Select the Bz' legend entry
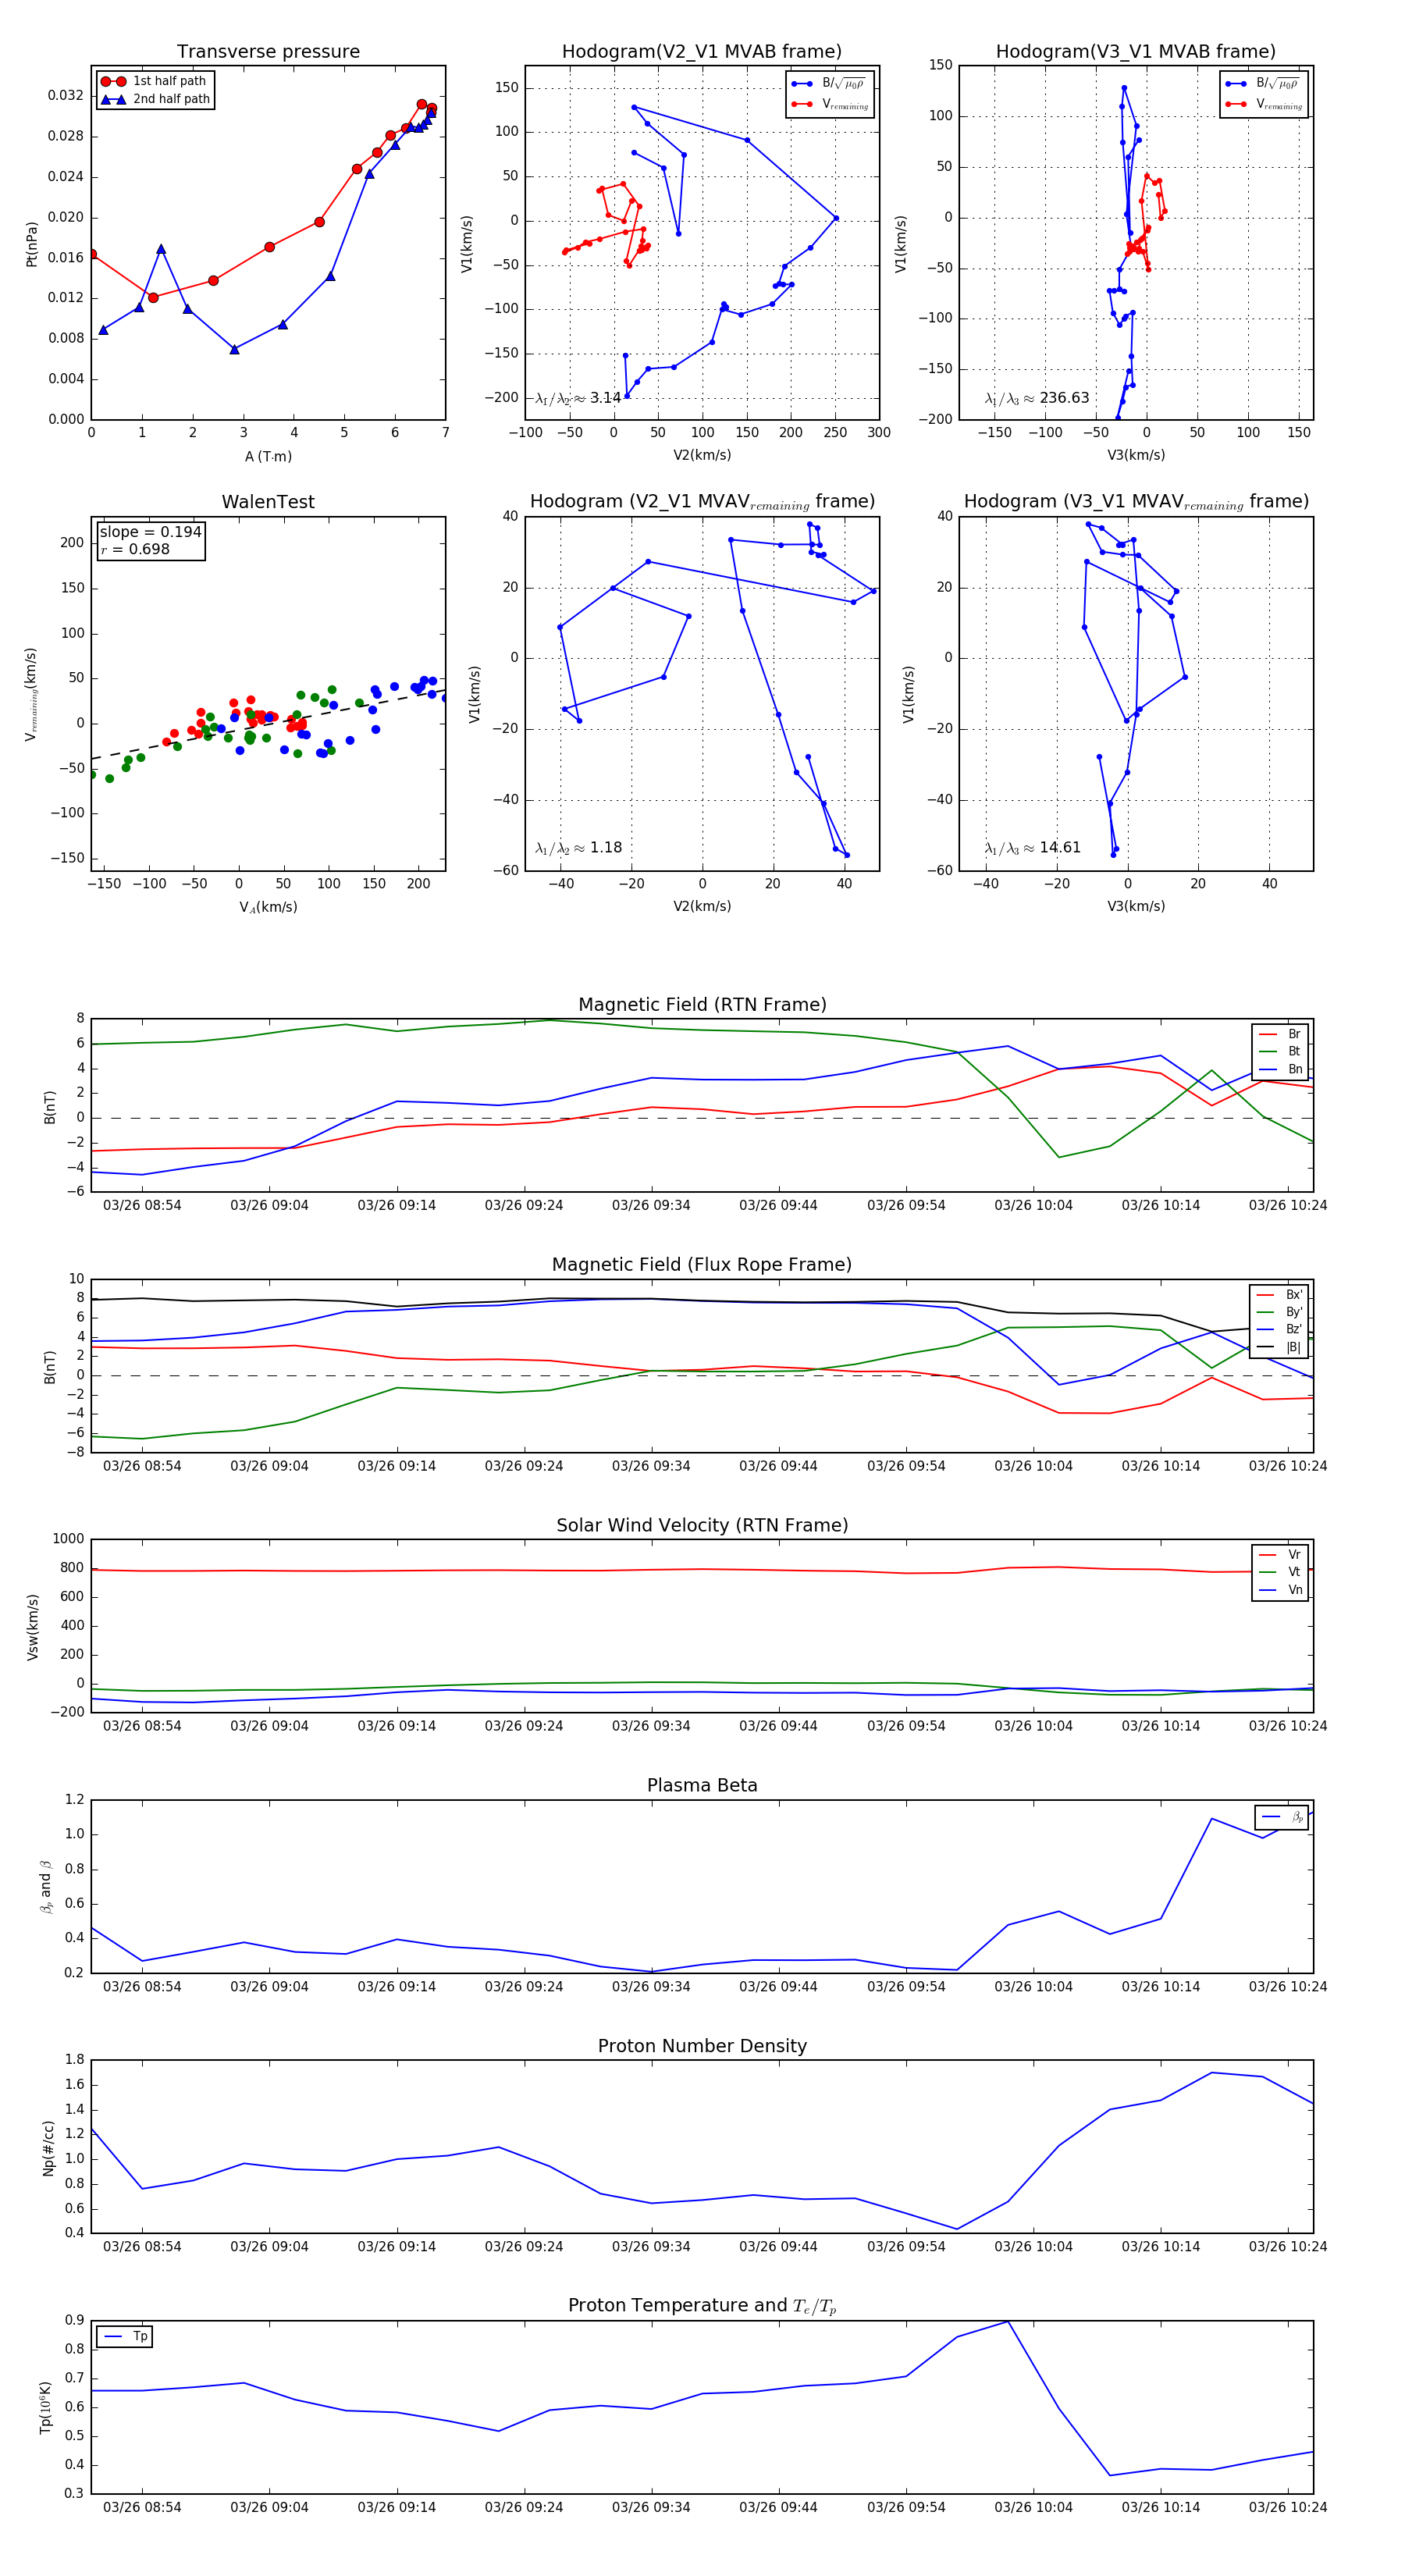Viewport: 1405px width, 2576px height. [1279, 1329]
